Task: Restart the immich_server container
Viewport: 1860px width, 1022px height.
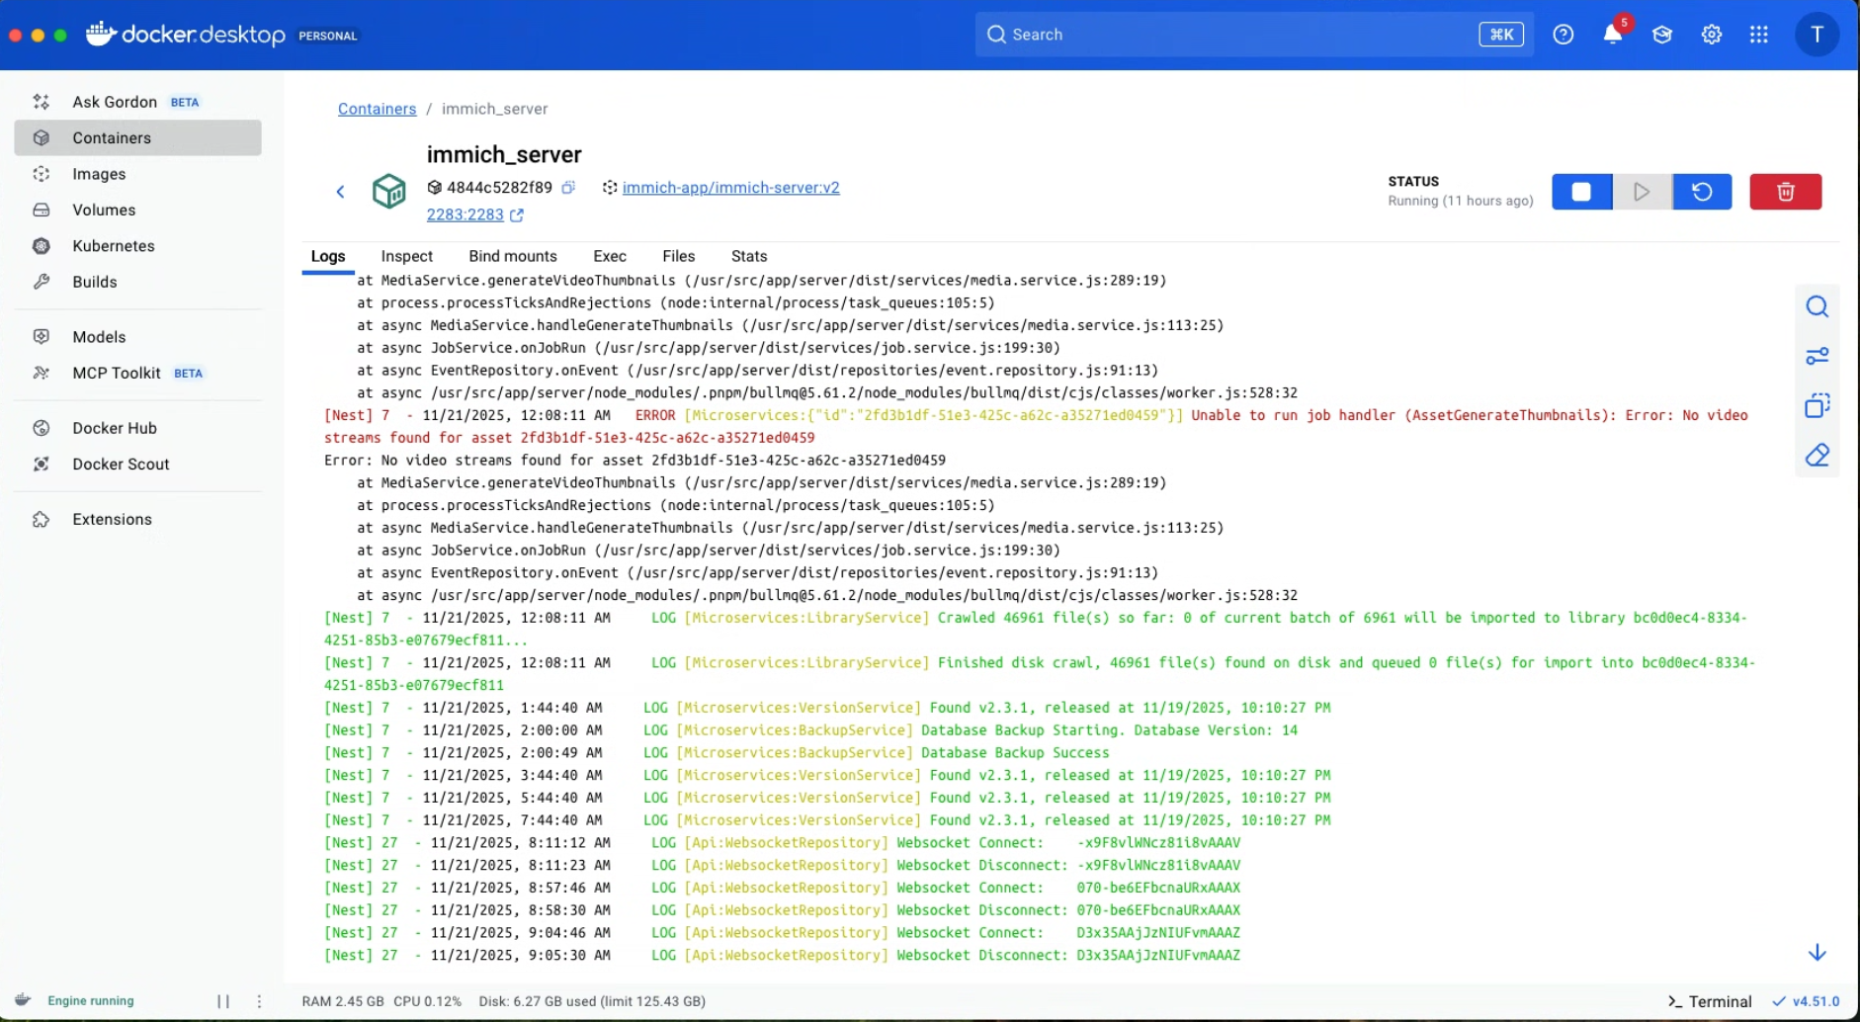Action: tap(1702, 191)
